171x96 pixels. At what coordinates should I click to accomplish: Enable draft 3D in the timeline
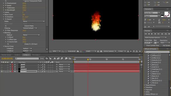pyautogui.click(x=50, y=59)
